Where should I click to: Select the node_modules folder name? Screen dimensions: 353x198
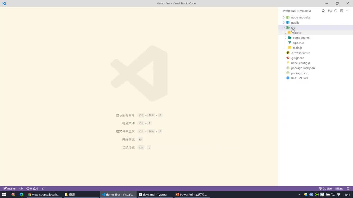(301, 18)
